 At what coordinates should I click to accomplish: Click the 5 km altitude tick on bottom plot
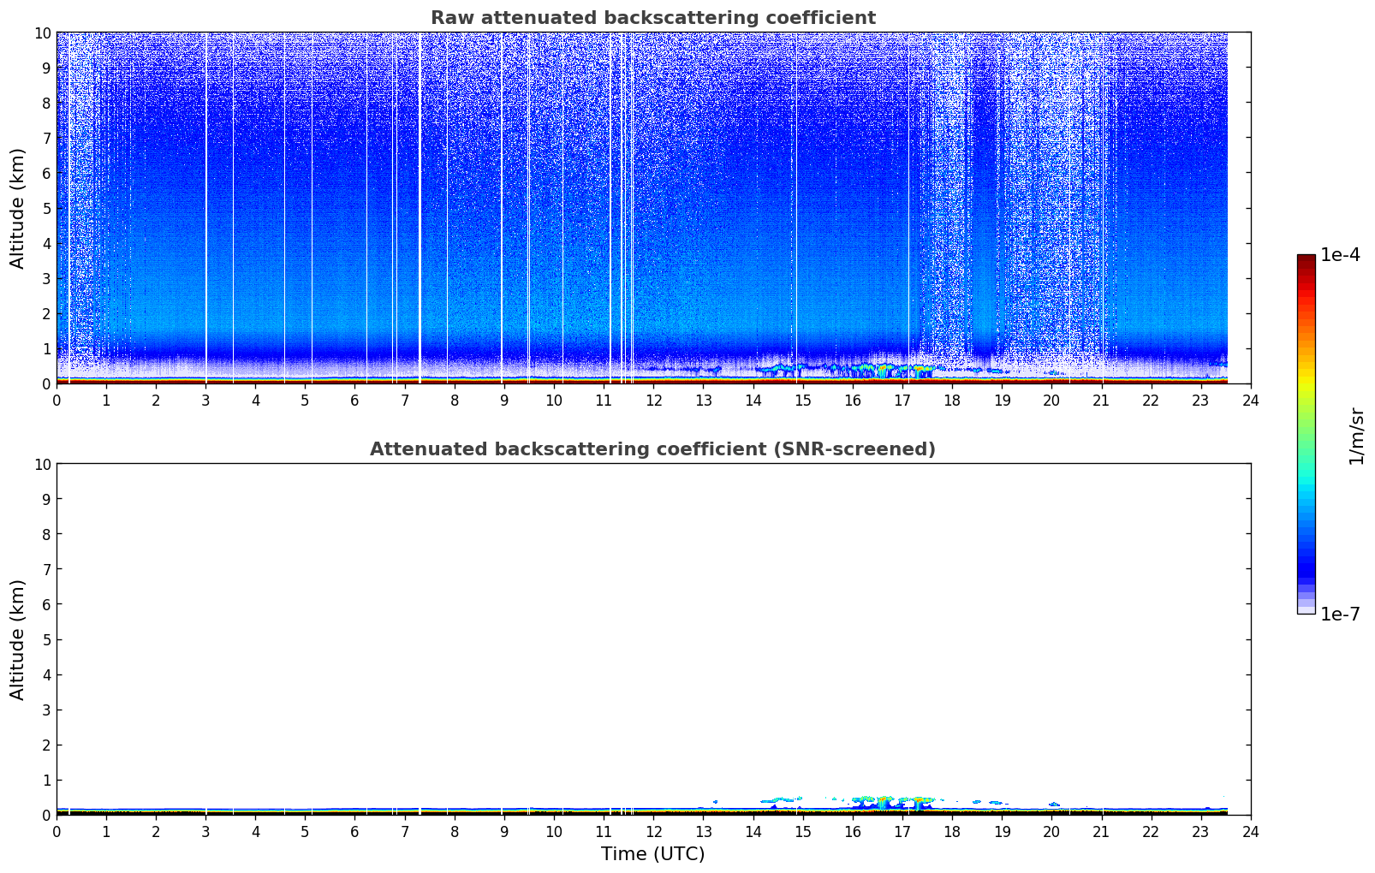click(x=47, y=639)
